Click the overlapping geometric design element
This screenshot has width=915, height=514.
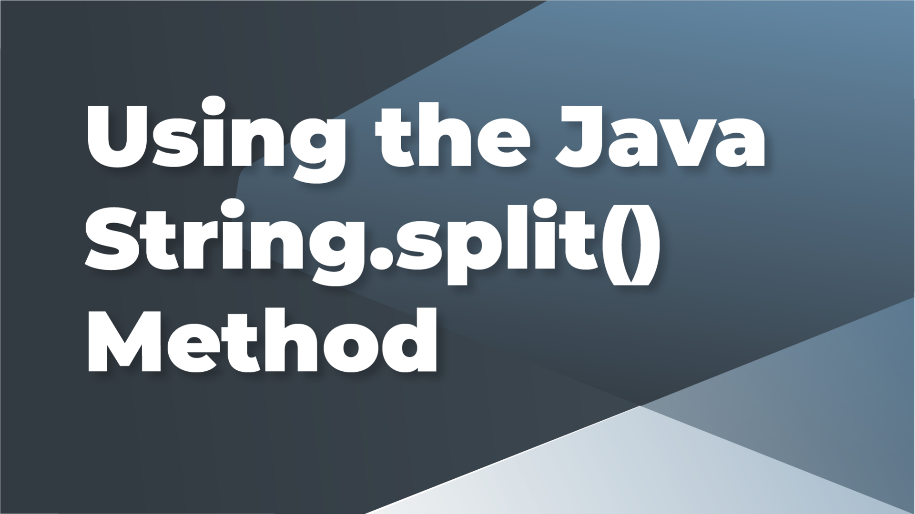point(754,408)
